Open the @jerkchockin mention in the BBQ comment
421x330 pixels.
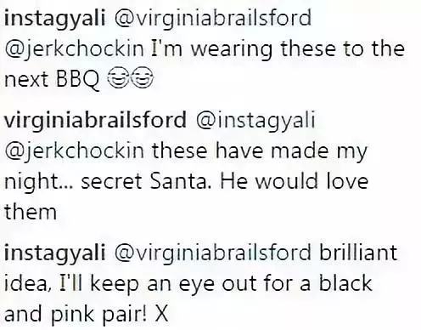[x=75, y=50]
